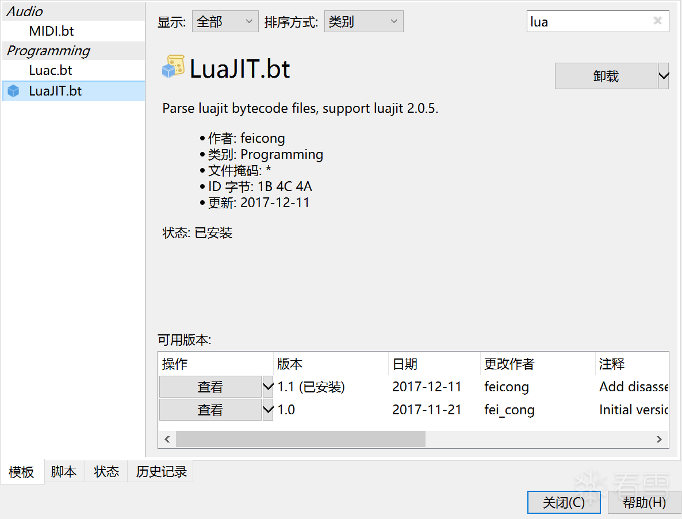Expand the arrow next to 卸载 button
Screen dimensions: 682x519
[663, 76]
